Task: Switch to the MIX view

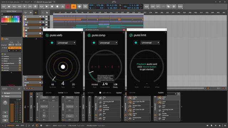Action: click(17, 126)
